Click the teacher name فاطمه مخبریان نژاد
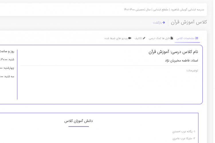Viewport: 215px width, 143px height. (x=181, y=60)
